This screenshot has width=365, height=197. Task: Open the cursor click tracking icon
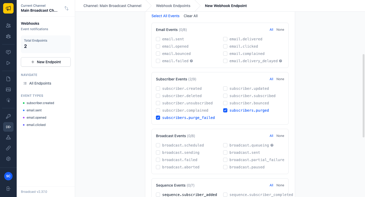[x=8, y=100]
